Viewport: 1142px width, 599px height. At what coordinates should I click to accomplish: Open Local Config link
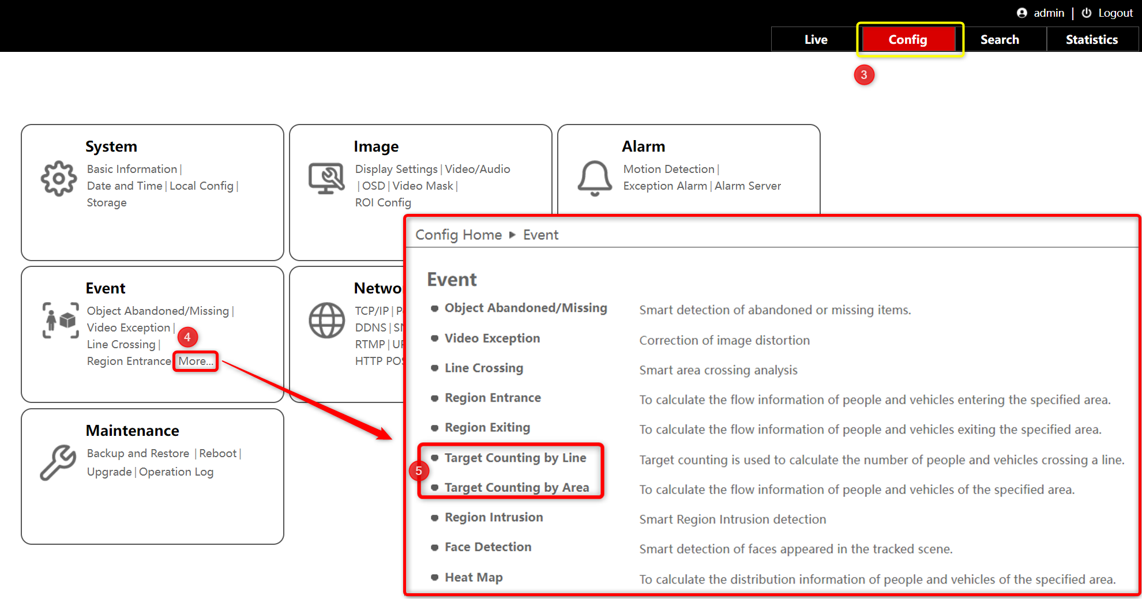[201, 186]
